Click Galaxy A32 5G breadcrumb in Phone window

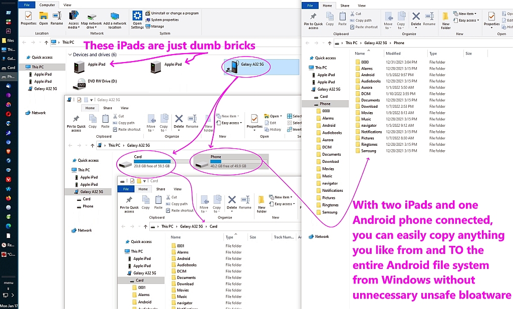click(x=375, y=43)
